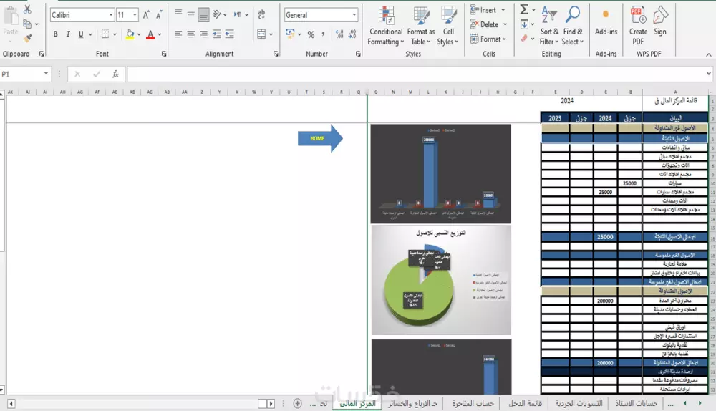Switch to the حسابات الاستاذ sheet tab
Image resolution: width=716 pixels, height=411 pixels.
click(636, 403)
